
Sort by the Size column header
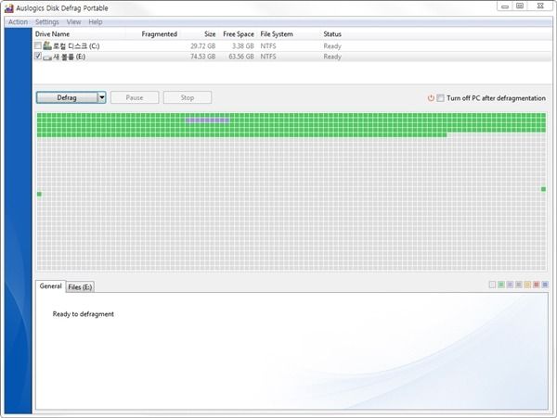(x=210, y=34)
